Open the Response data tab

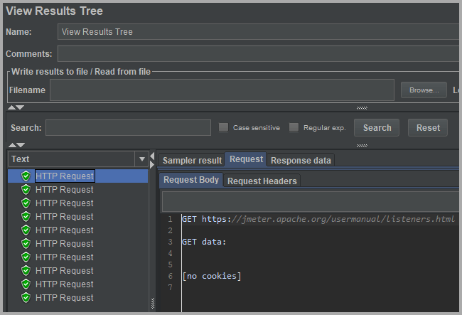(301, 161)
